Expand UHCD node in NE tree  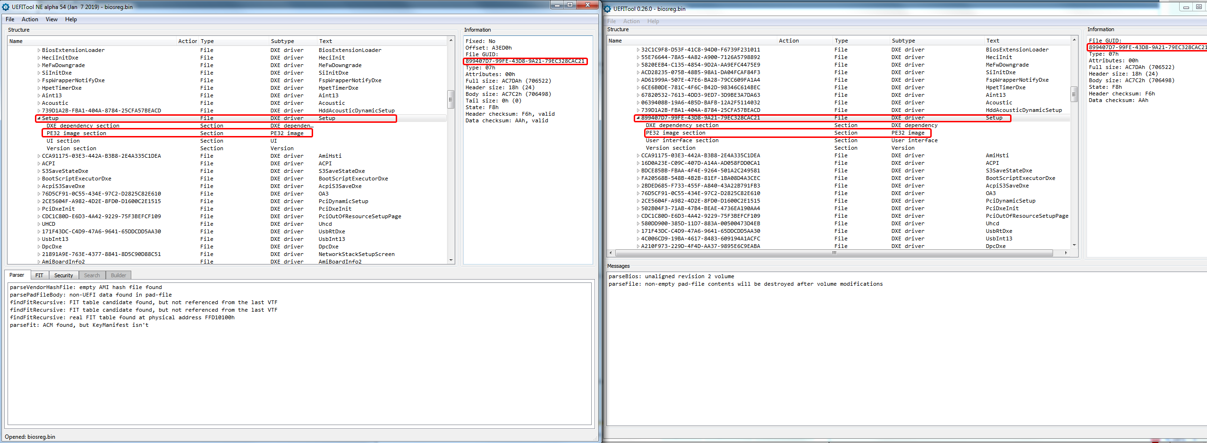point(39,224)
